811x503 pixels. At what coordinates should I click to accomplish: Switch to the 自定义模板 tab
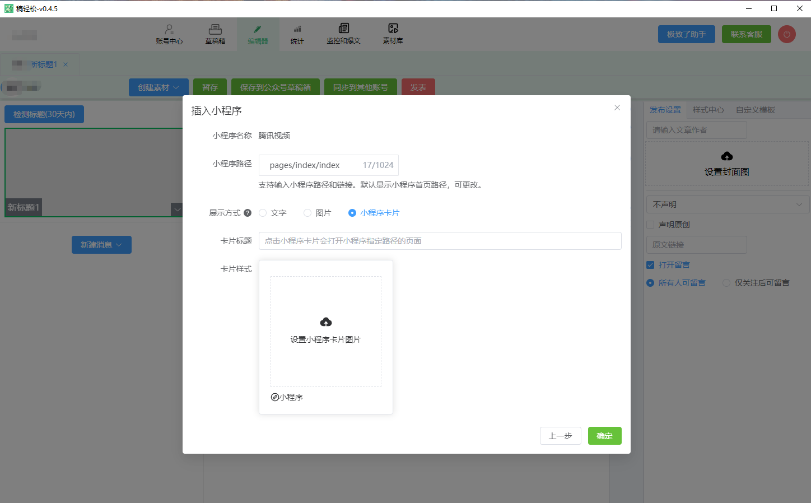(755, 110)
